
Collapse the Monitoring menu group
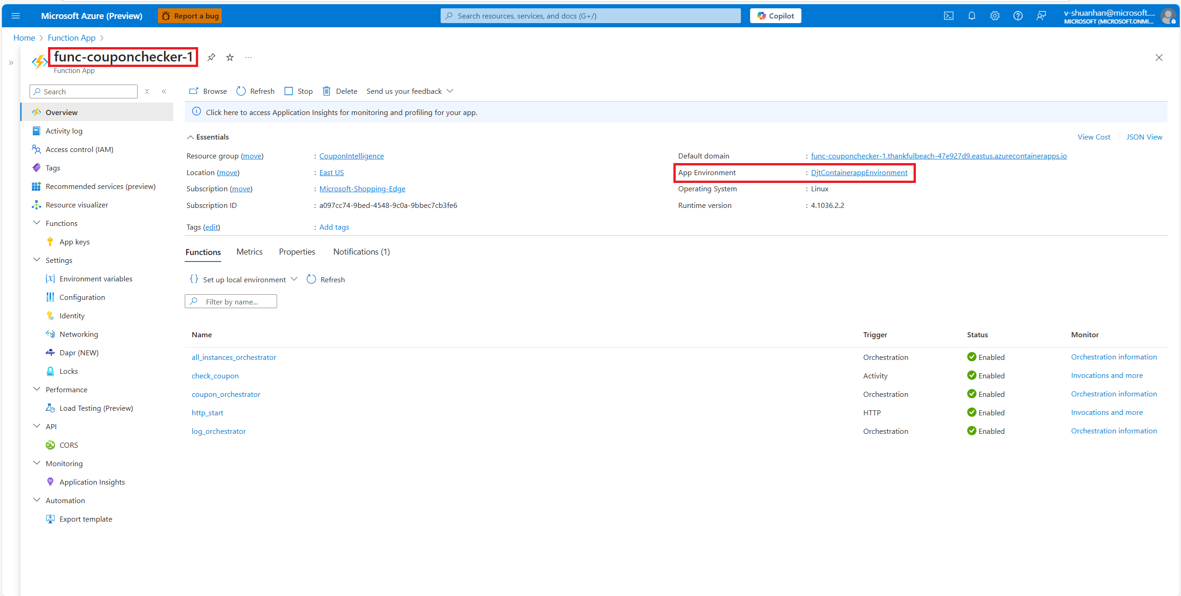[x=37, y=463]
